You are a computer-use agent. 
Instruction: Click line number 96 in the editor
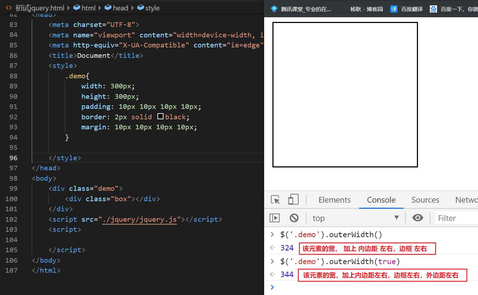pyautogui.click(x=13, y=158)
